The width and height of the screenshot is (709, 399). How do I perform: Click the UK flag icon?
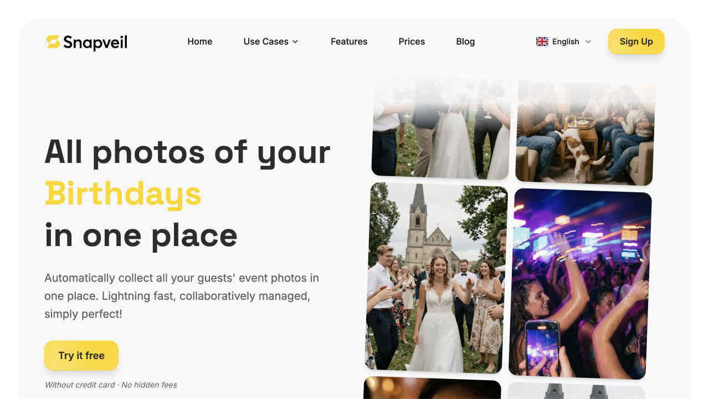pyautogui.click(x=542, y=42)
